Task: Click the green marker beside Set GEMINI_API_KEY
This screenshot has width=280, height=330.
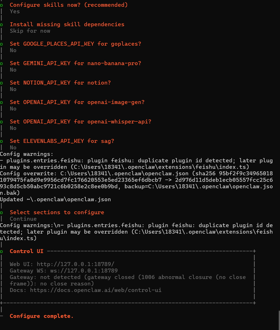Action: [1, 64]
